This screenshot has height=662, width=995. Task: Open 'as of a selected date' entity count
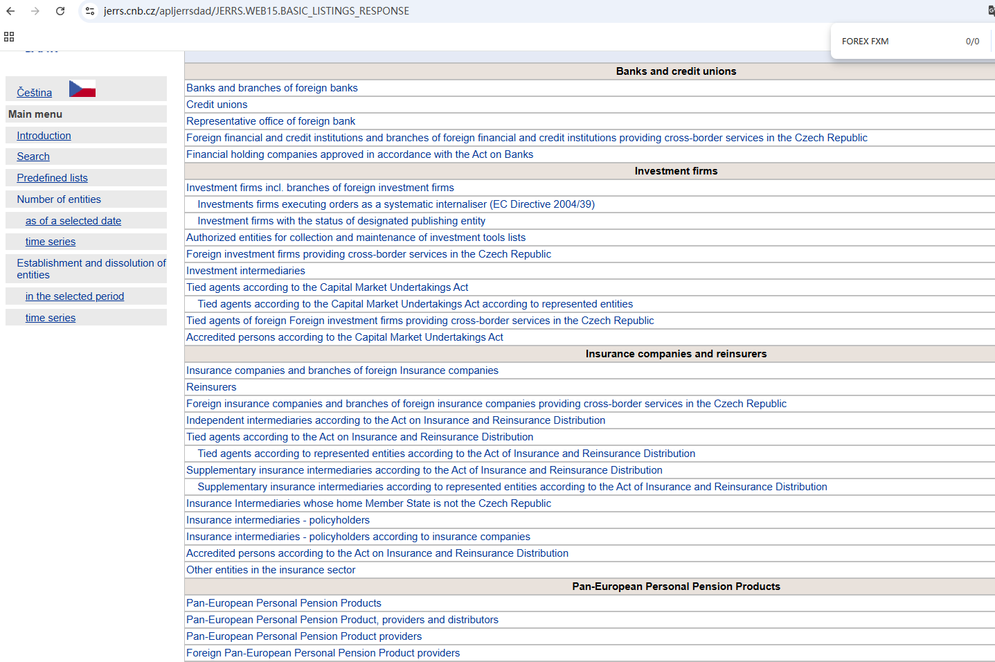[x=73, y=221]
